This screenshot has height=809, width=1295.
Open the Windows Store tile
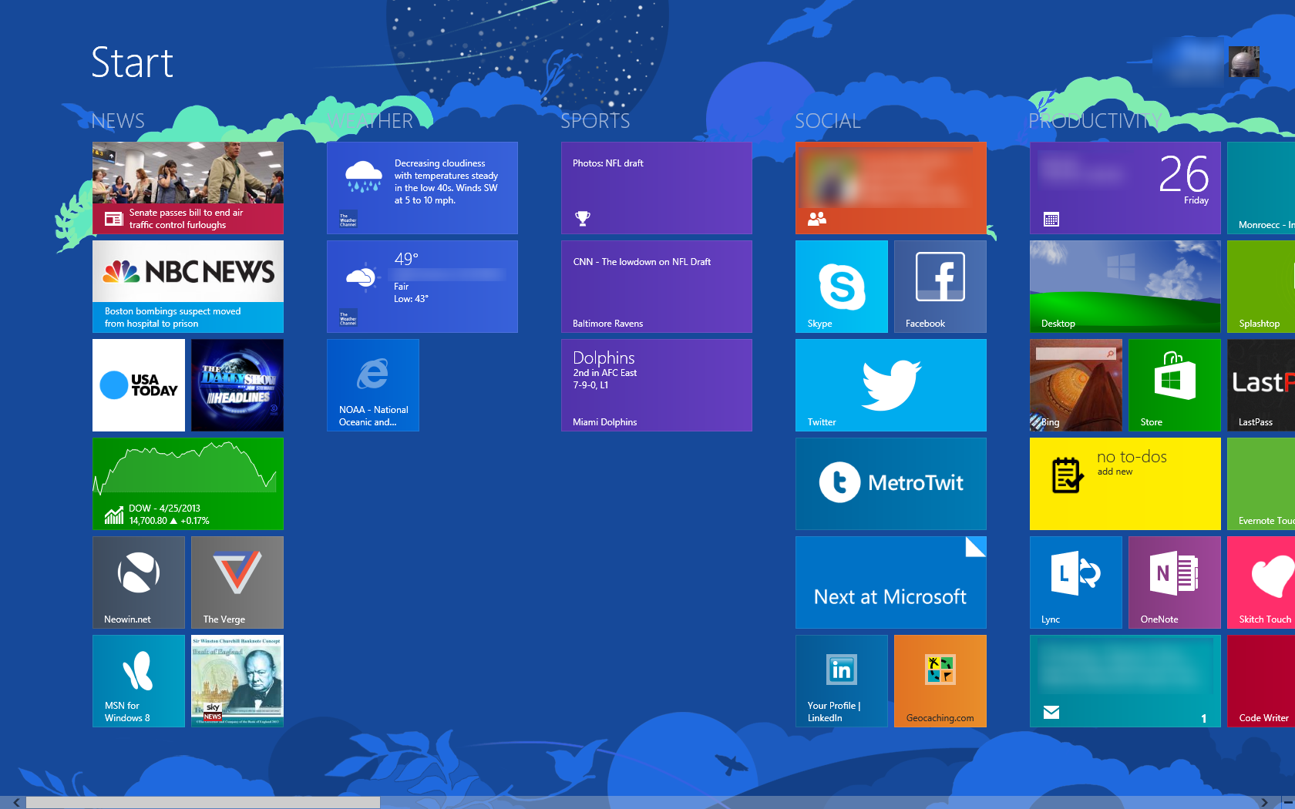(x=1174, y=384)
